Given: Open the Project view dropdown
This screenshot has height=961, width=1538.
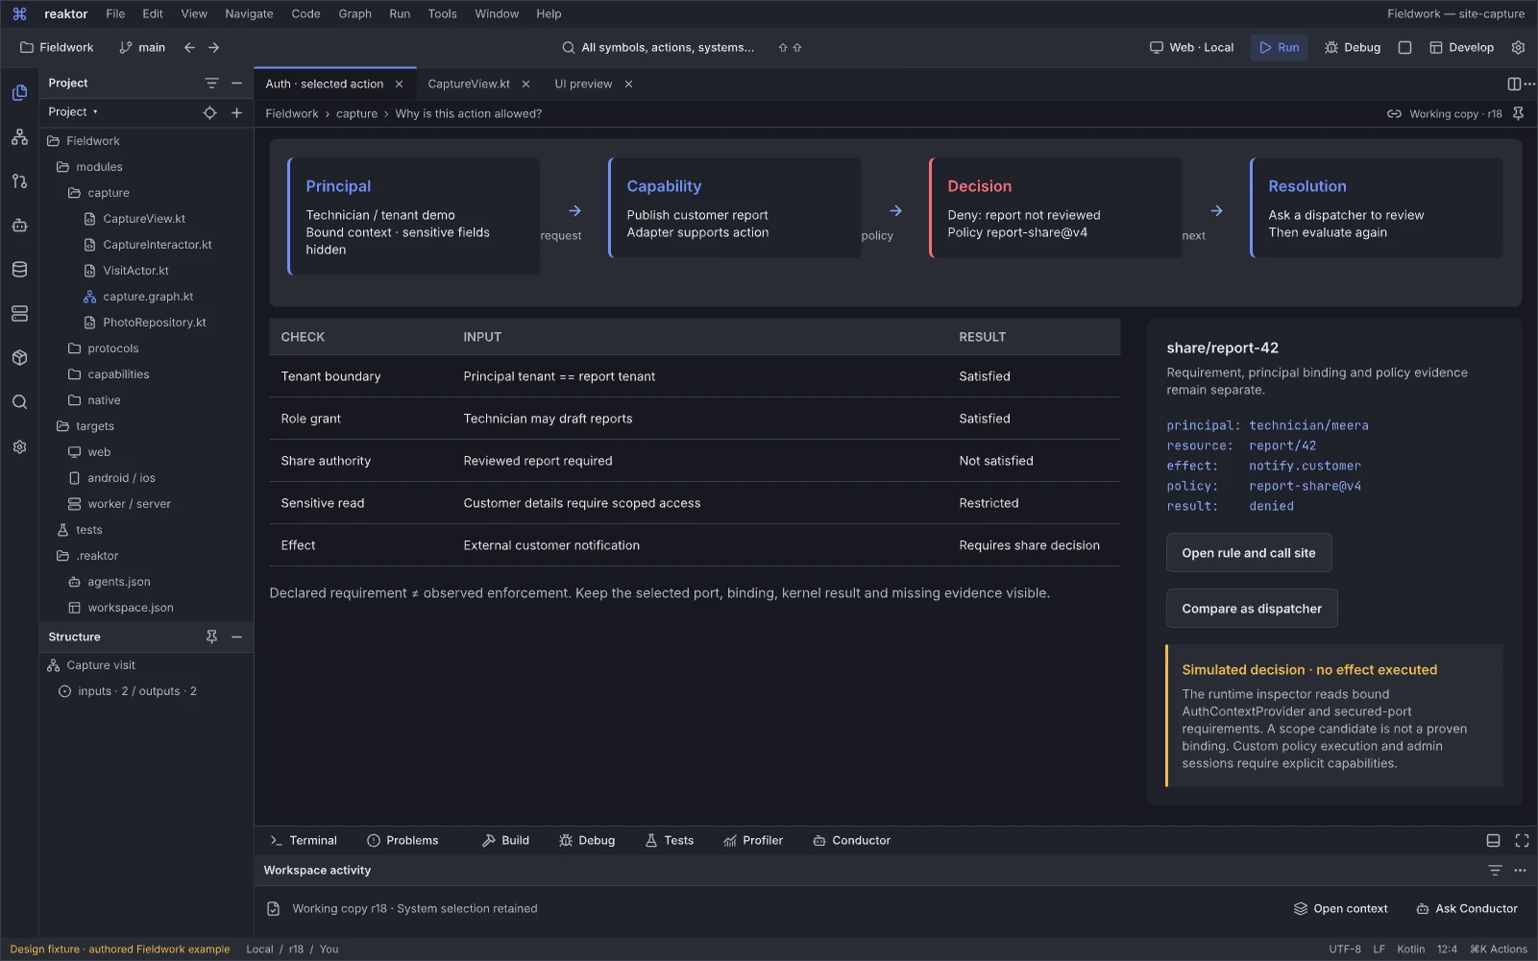Looking at the screenshot, I should (x=73, y=112).
